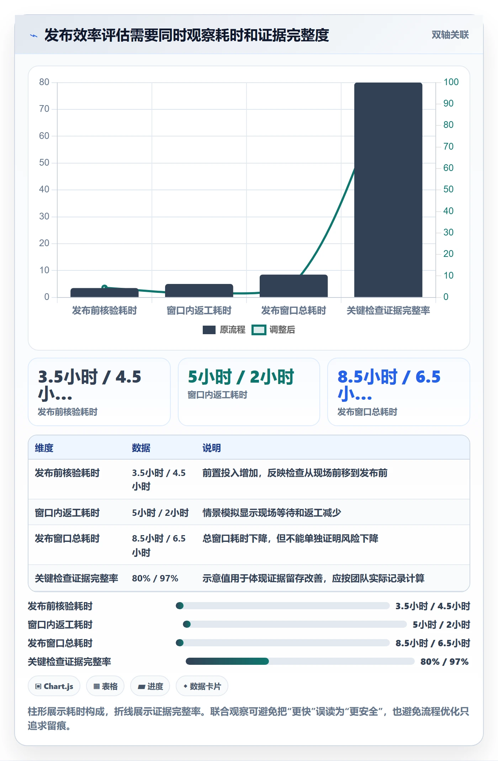Click the Chart.js tag chip
498x761 pixels.
pos(54,686)
